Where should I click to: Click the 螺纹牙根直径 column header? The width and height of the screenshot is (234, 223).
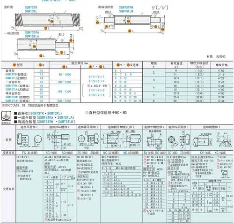coord(199,65)
